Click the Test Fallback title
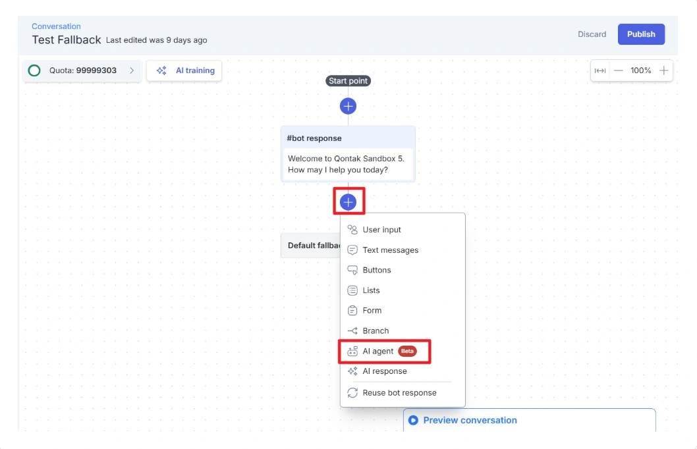The width and height of the screenshot is (697, 449). [x=67, y=40]
